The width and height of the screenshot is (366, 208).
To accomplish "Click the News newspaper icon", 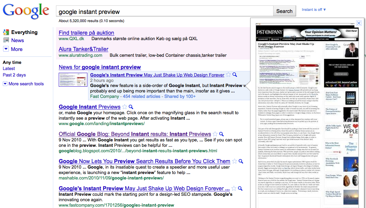I will 6,40.
